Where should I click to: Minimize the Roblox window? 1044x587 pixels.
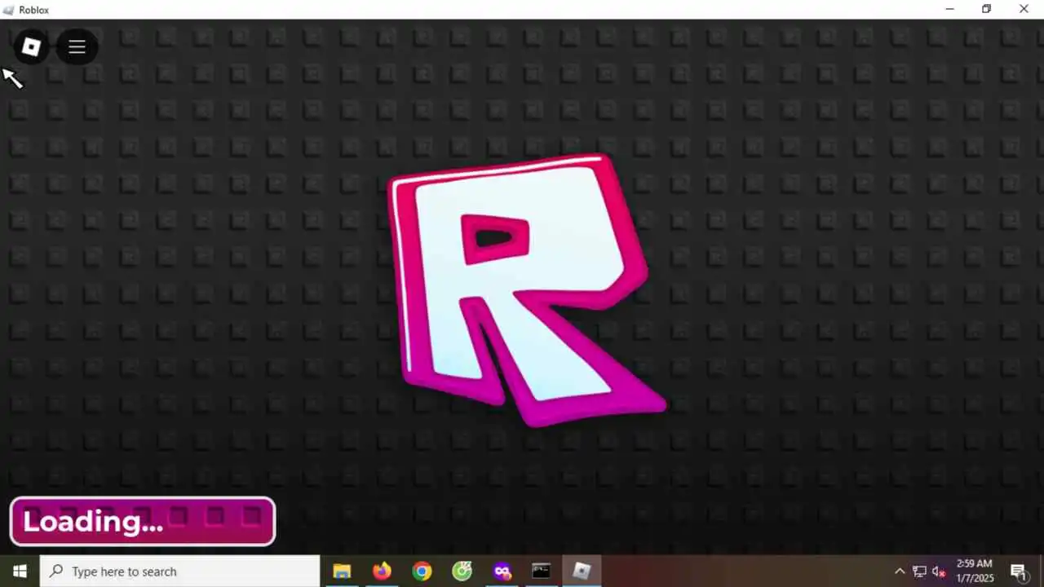click(x=949, y=9)
